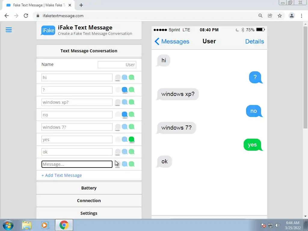Click the iFake logo icon
This screenshot has height=231, width=308.
[x=48, y=30]
